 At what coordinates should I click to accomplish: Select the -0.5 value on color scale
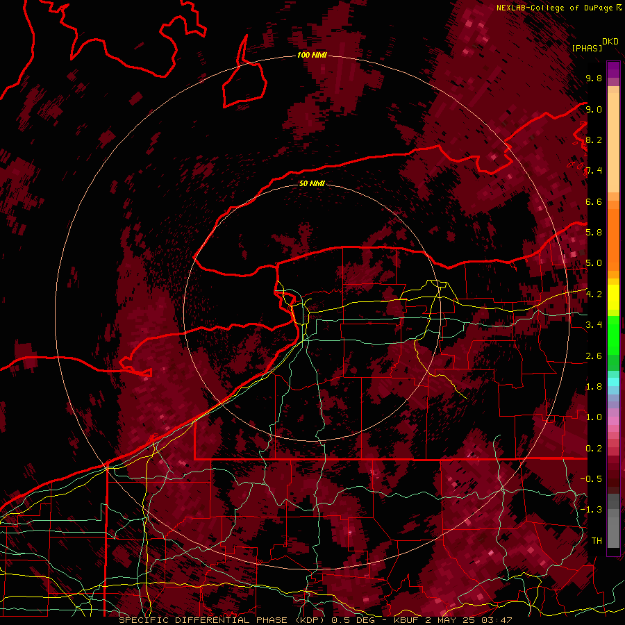[591, 479]
